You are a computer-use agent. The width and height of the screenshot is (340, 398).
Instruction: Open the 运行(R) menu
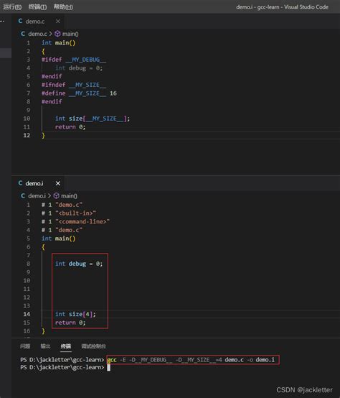tap(12, 7)
